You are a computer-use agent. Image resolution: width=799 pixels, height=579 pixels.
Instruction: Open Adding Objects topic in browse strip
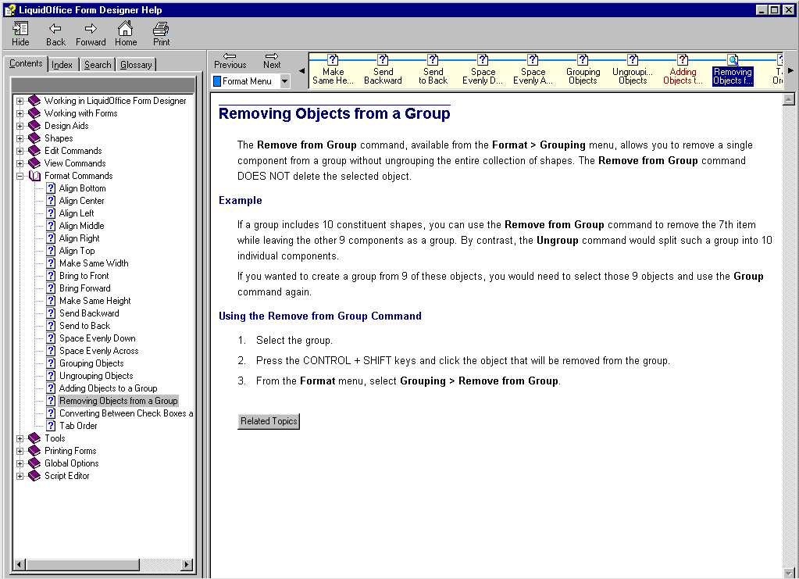683,70
